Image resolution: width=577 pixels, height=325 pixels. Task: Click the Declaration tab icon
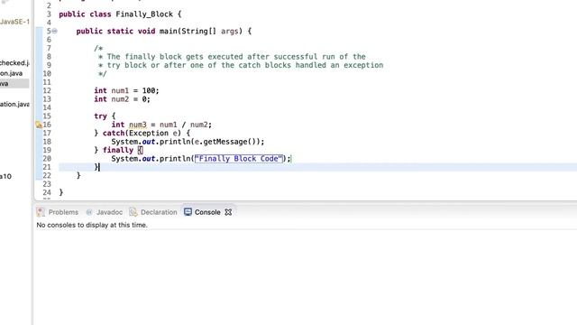tap(133, 212)
